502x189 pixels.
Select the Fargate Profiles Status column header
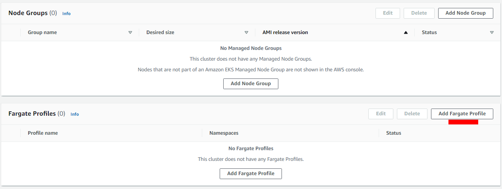click(394, 133)
